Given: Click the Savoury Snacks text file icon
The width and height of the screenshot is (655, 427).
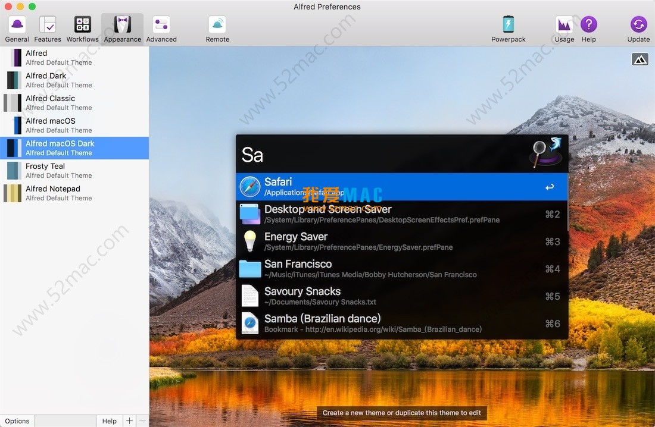Looking at the screenshot, I should tap(250, 296).
